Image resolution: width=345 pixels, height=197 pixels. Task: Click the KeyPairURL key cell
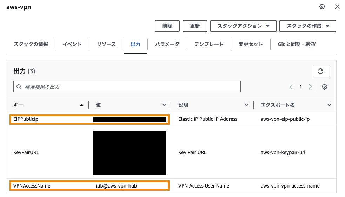pos(26,152)
